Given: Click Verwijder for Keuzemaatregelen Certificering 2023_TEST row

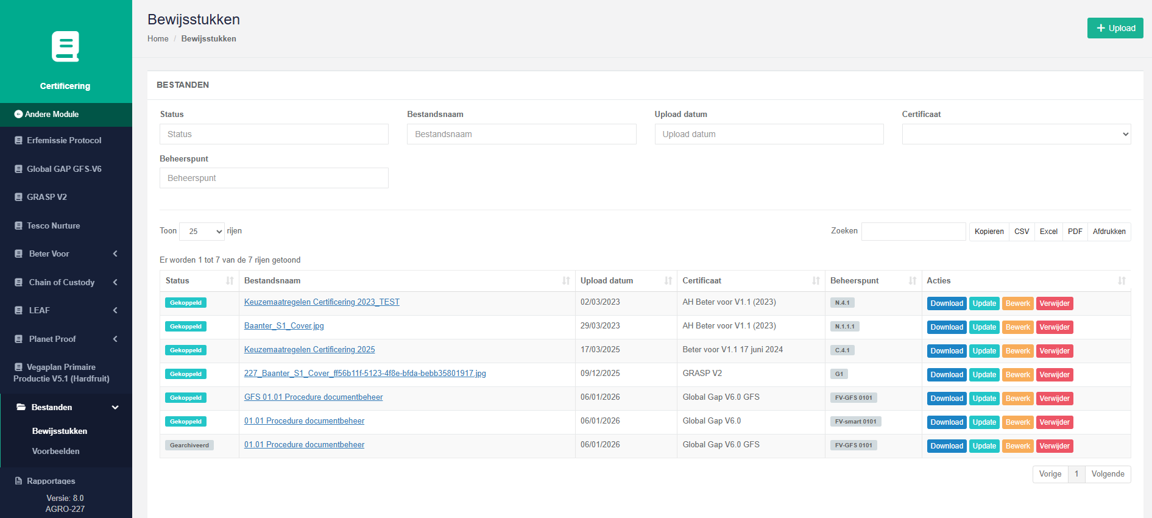Looking at the screenshot, I should click(x=1055, y=303).
